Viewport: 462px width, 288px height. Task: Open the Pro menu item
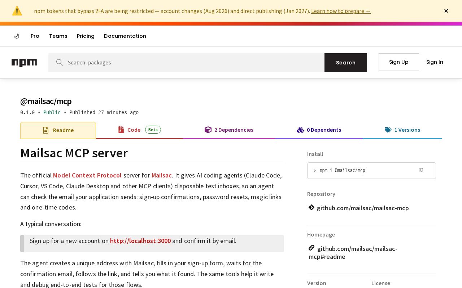(x=35, y=36)
